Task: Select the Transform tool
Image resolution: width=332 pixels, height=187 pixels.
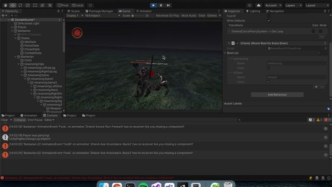Action: coord(43,5)
